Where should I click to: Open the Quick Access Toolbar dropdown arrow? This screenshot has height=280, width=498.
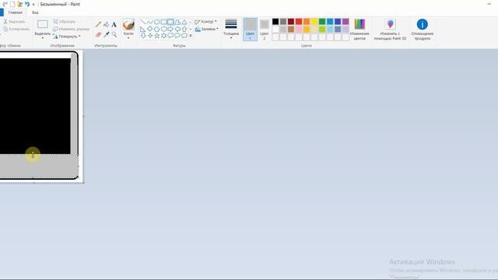pyautogui.click(x=33, y=5)
